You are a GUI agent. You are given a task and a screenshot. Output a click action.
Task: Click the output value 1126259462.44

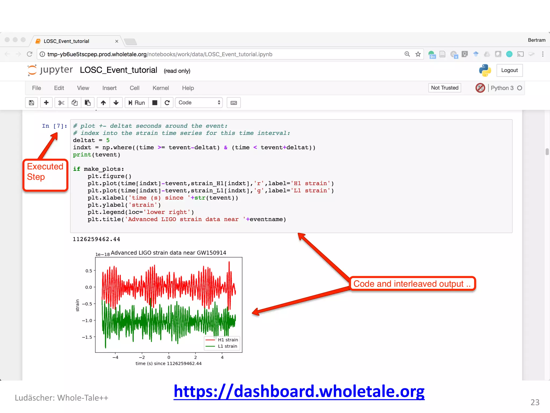96,239
